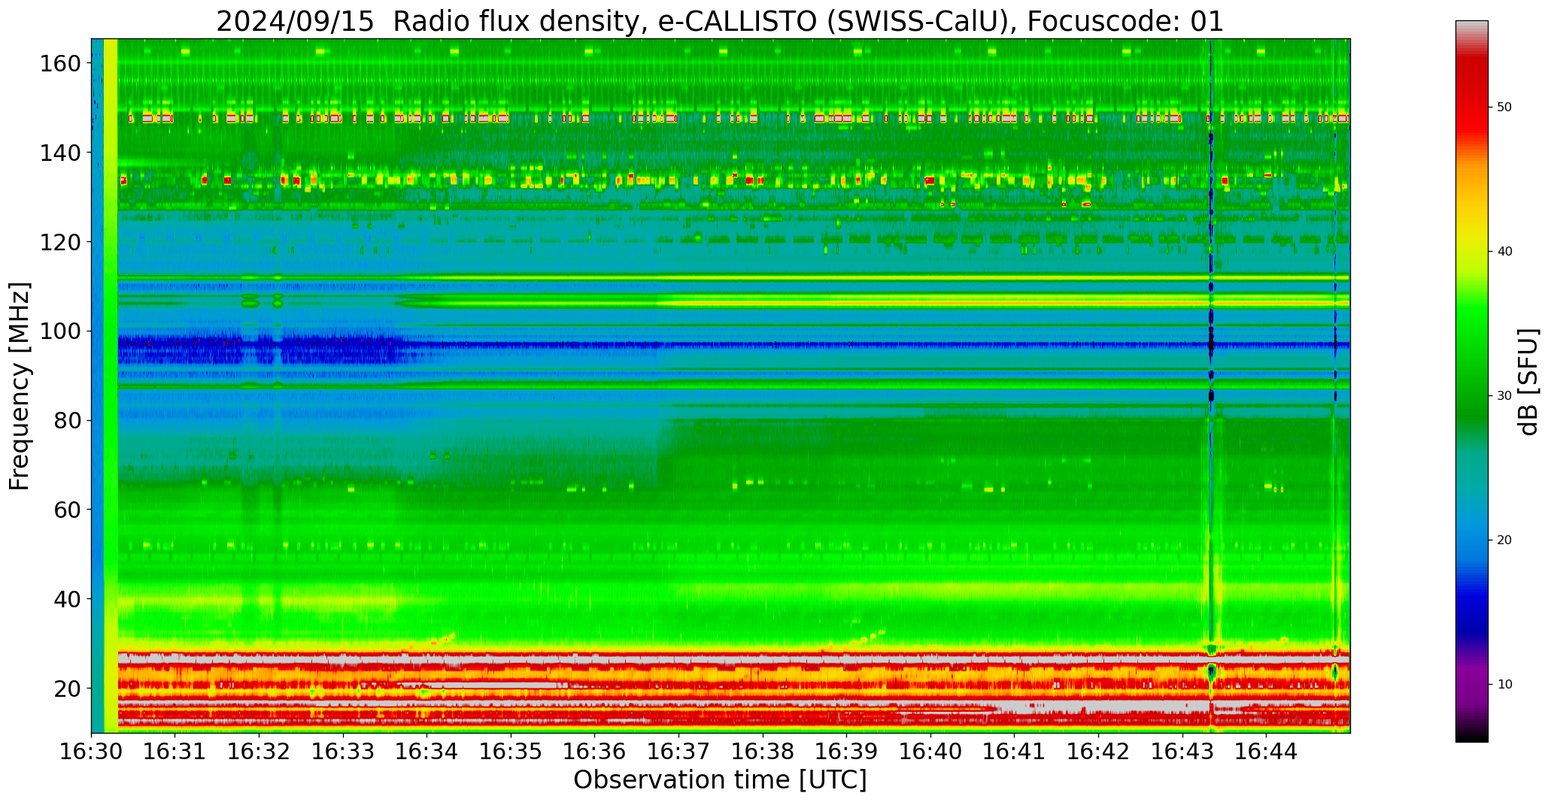Click the 16:41 time tick label
Screen dimensions: 1551x802
tap(1014, 751)
